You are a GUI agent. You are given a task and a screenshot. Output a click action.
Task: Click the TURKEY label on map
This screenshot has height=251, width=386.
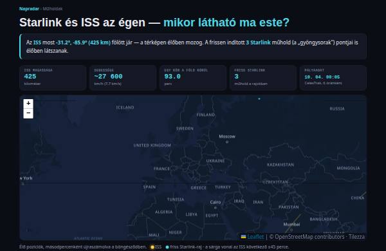click(x=223, y=187)
